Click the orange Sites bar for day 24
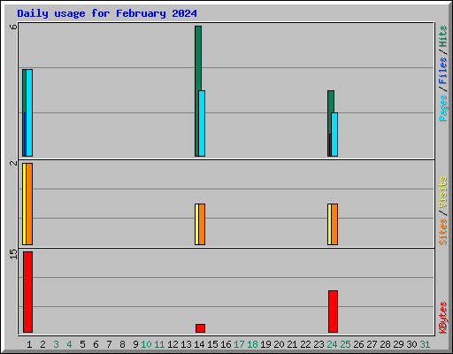This screenshot has height=354, width=453. (x=334, y=224)
